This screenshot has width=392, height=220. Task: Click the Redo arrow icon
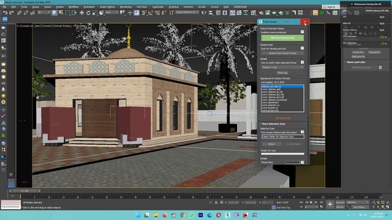point(12,13)
